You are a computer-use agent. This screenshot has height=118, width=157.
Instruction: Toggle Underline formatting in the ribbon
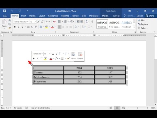point(22,27)
